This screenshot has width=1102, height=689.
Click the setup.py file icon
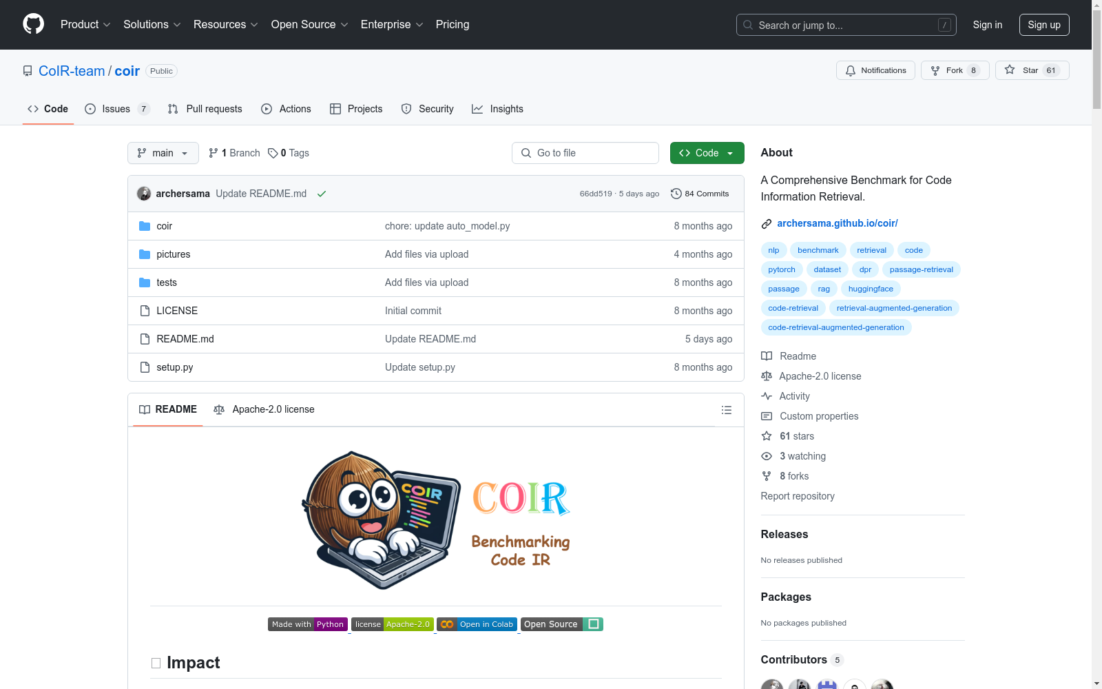145,367
